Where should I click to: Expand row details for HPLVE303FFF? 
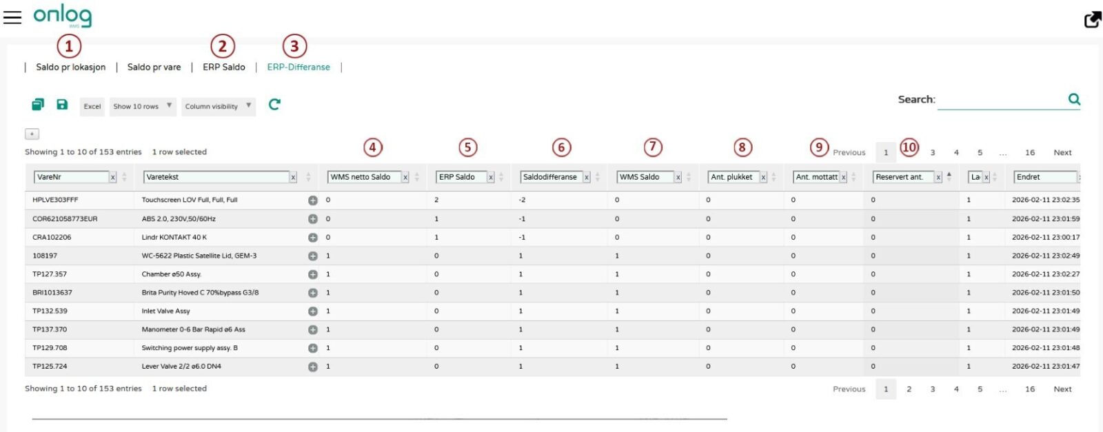[313, 200]
